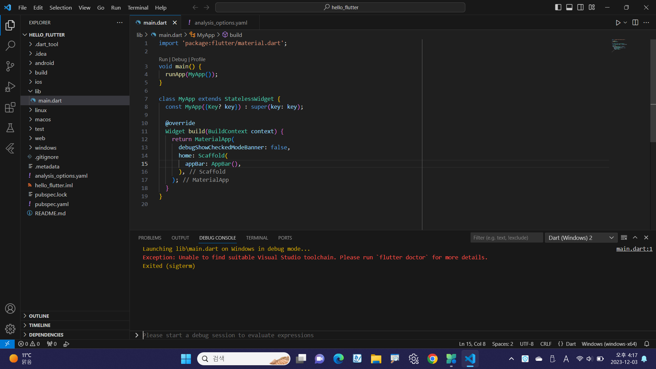Viewport: 656px width, 369px height.
Task: Open pubspec.yaml in the explorer
Action: (x=75, y=204)
